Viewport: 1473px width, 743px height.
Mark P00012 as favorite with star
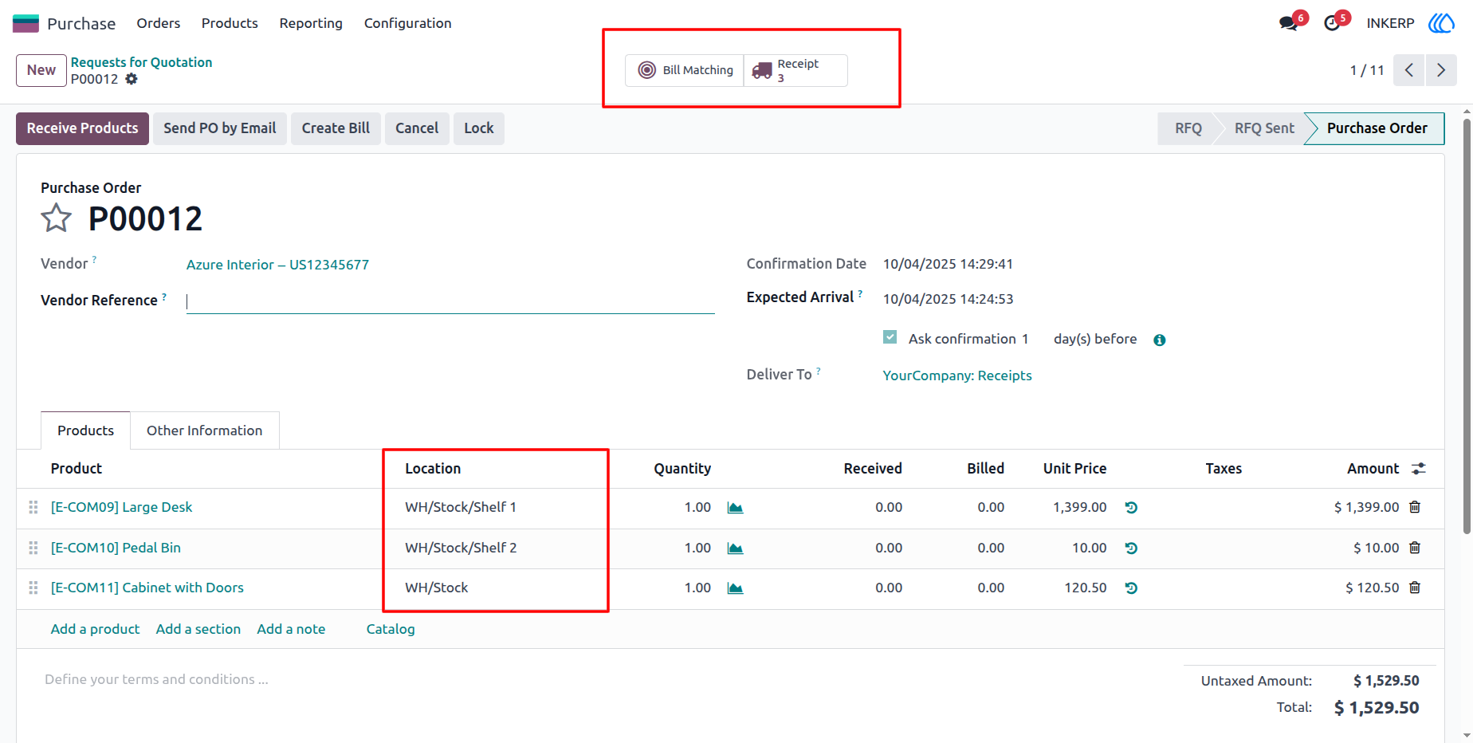tap(56, 218)
